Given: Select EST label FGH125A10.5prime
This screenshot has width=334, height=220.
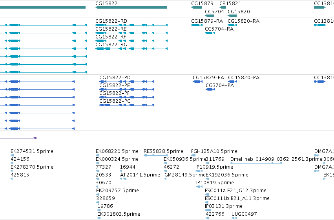Looking at the screenshot, I should [x=214, y=151].
